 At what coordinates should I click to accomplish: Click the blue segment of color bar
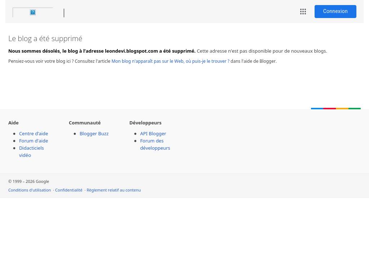pos(317,109)
